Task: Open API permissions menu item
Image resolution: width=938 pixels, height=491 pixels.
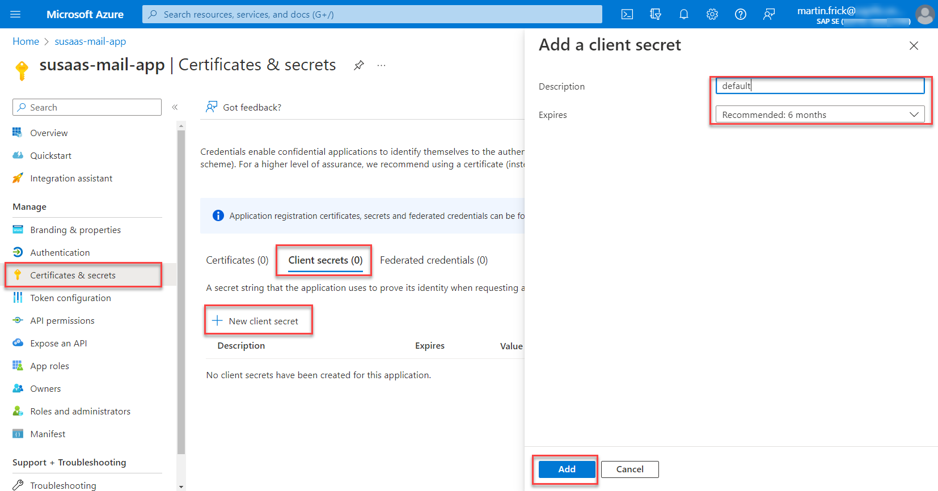Action: [x=62, y=320]
